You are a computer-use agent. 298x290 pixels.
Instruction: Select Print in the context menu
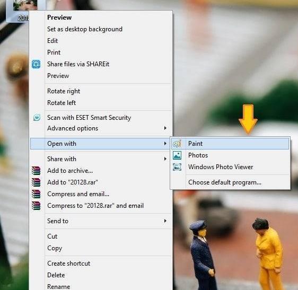[101, 52]
